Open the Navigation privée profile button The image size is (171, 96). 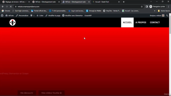coord(157,6)
